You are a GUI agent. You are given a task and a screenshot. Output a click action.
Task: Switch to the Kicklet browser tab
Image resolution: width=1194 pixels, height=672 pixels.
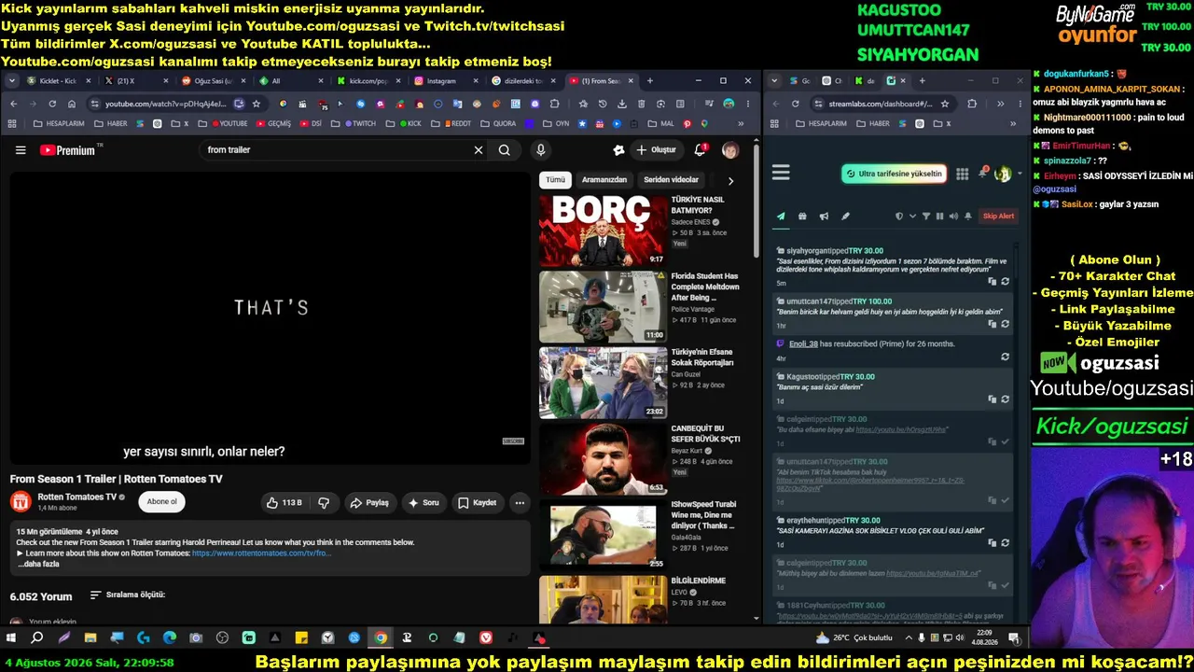pos(59,81)
